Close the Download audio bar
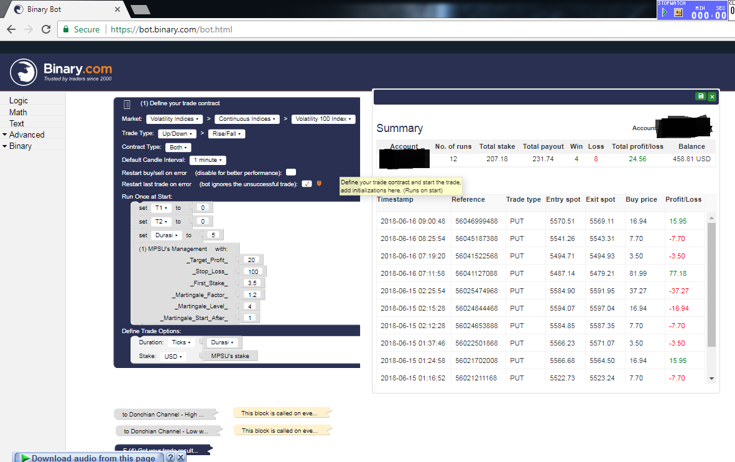735x462 pixels. pos(180,457)
